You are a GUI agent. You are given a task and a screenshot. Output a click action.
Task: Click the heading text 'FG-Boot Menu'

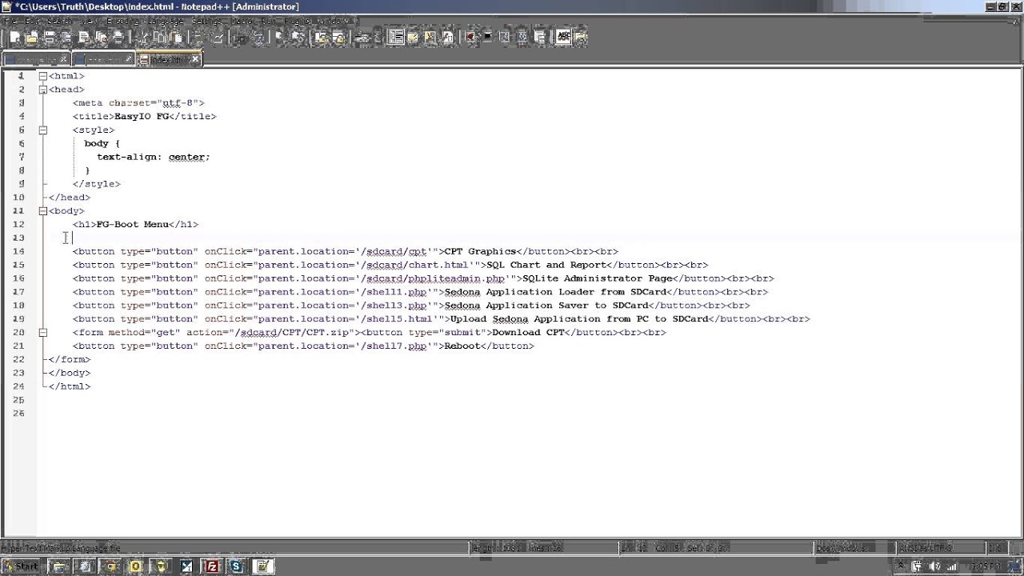pyautogui.click(x=132, y=225)
